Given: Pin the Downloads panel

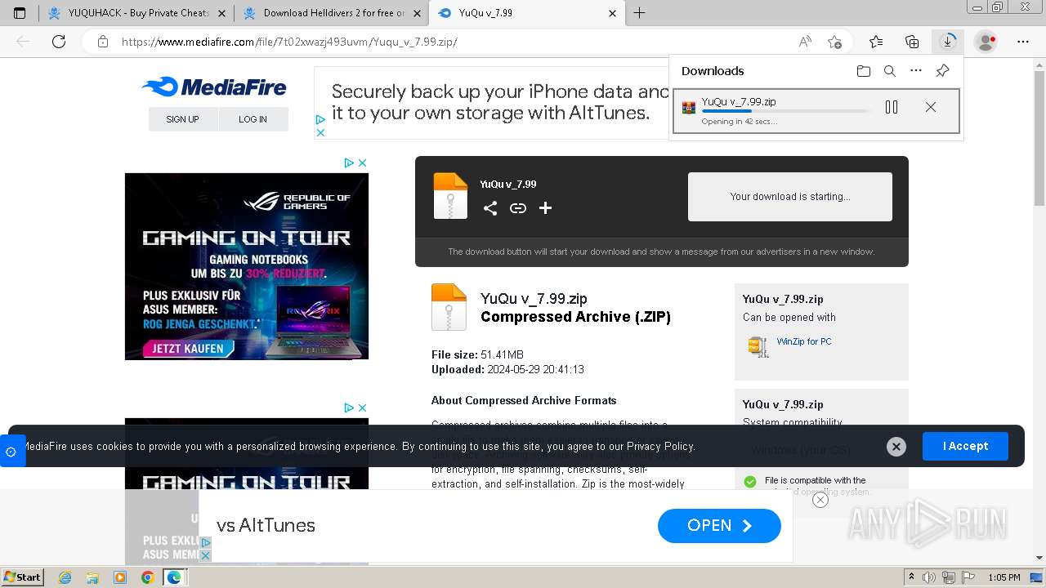Looking at the screenshot, I should coord(942,71).
